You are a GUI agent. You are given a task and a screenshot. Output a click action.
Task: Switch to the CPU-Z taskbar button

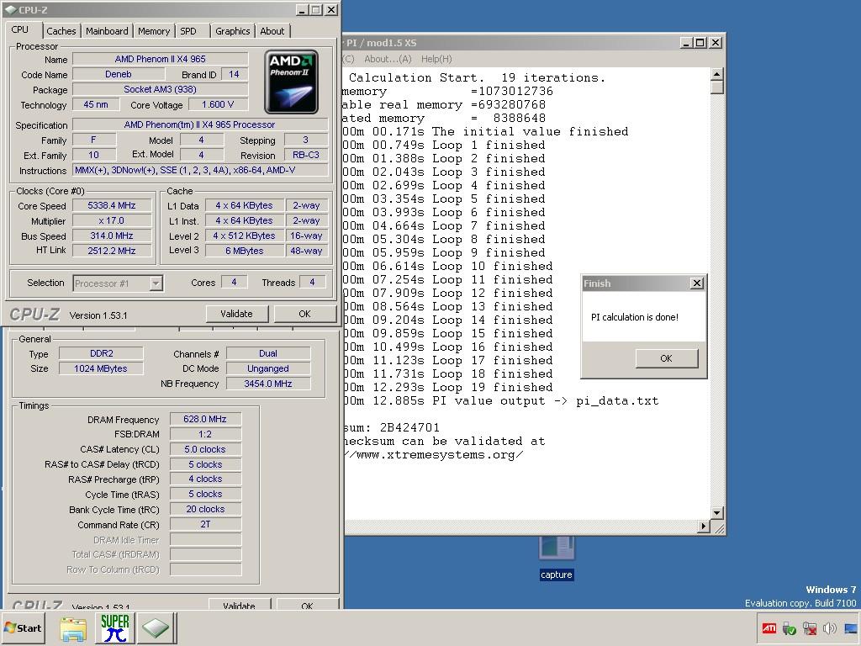pyautogui.click(x=156, y=627)
